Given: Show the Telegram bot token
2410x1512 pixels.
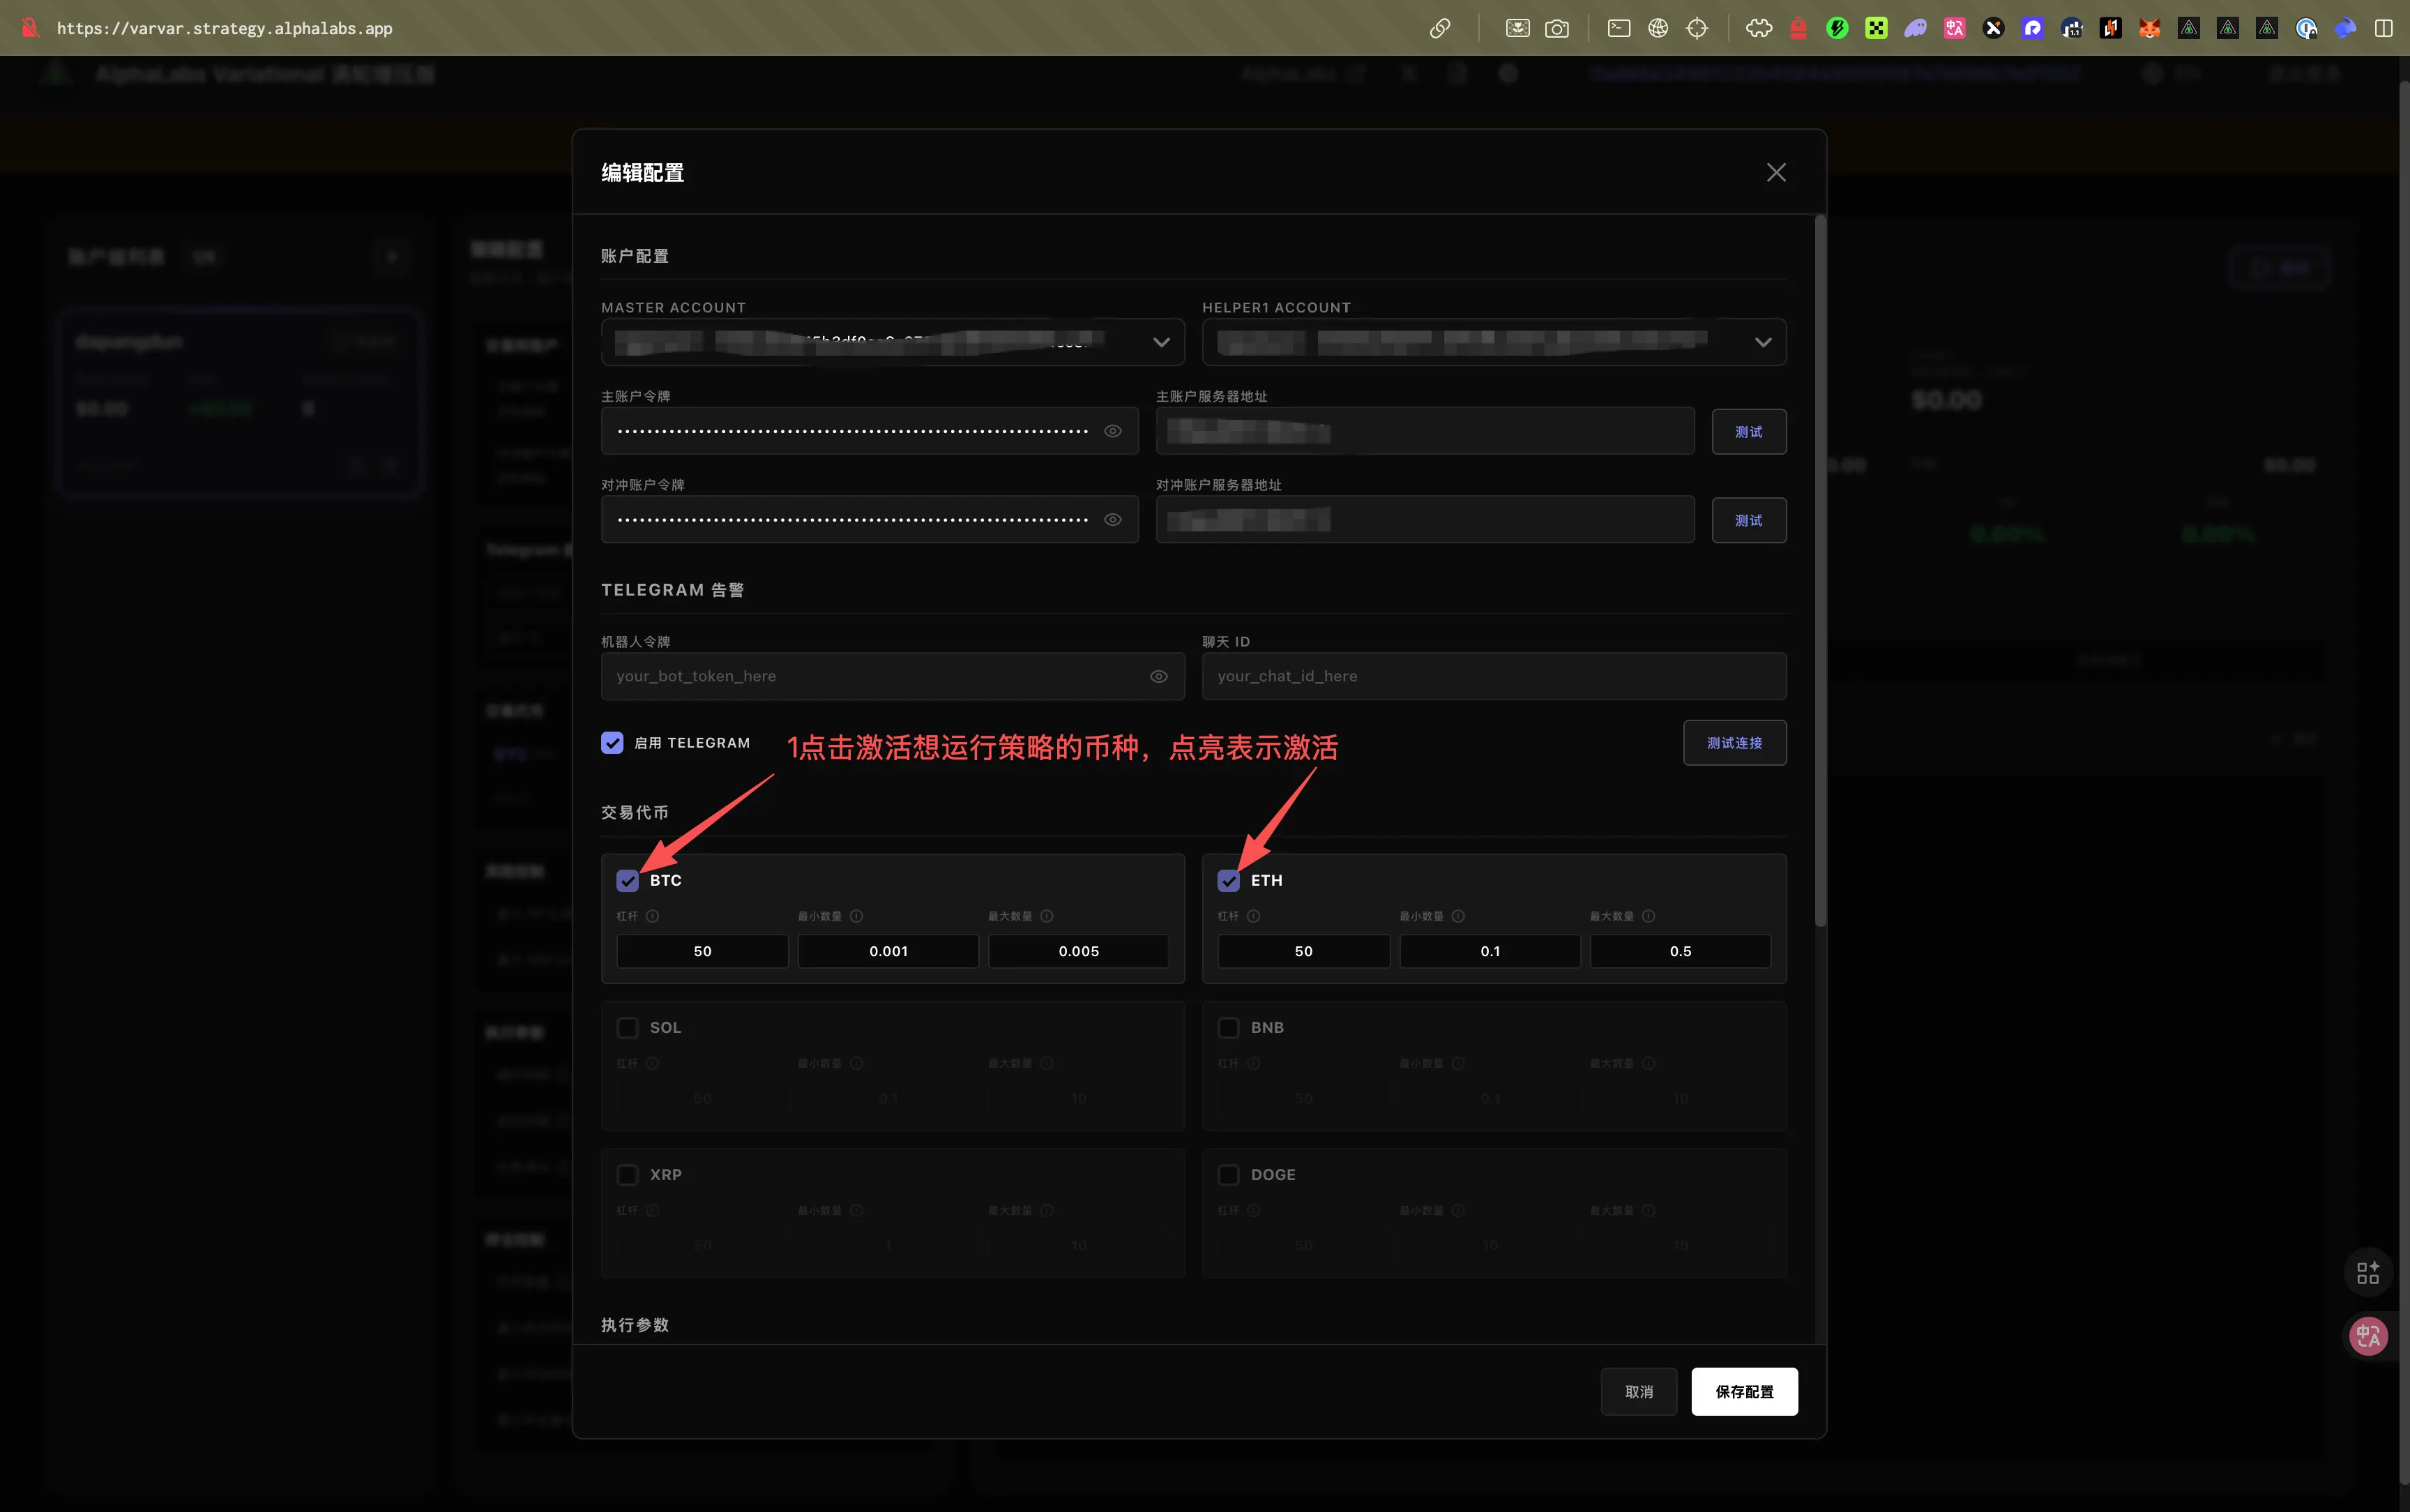Looking at the screenshot, I should pyautogui.click(x=1158, y=677).
